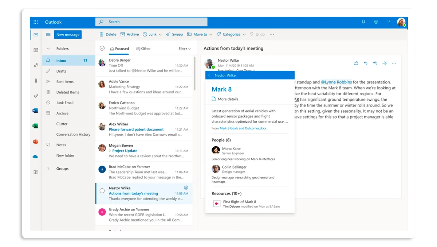Reply to the message arrow icon
This screenshot has width=437, height=247.
[366, 63]
